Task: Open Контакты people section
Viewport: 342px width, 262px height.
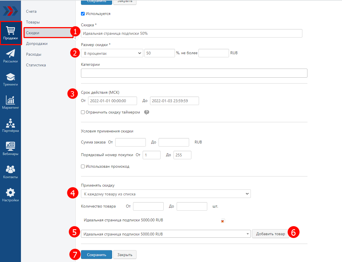Action: tap(10, 172)
